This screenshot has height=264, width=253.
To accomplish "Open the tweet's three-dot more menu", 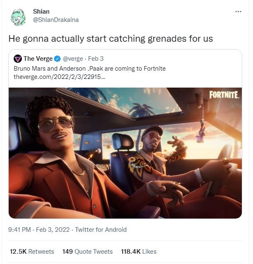I will (x=238, y=11).
